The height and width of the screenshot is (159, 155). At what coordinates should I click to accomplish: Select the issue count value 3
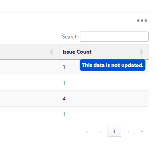(x=64, y=67)
